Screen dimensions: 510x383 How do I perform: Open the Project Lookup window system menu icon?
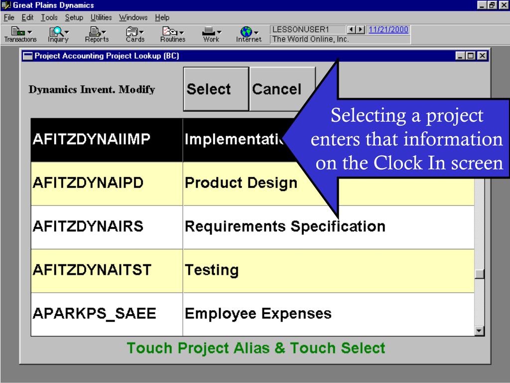[x=28, y=56]
